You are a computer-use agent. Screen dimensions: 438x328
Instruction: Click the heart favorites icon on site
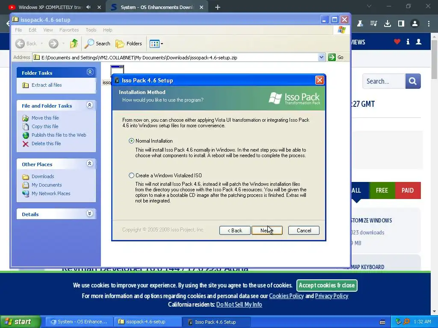397,42
